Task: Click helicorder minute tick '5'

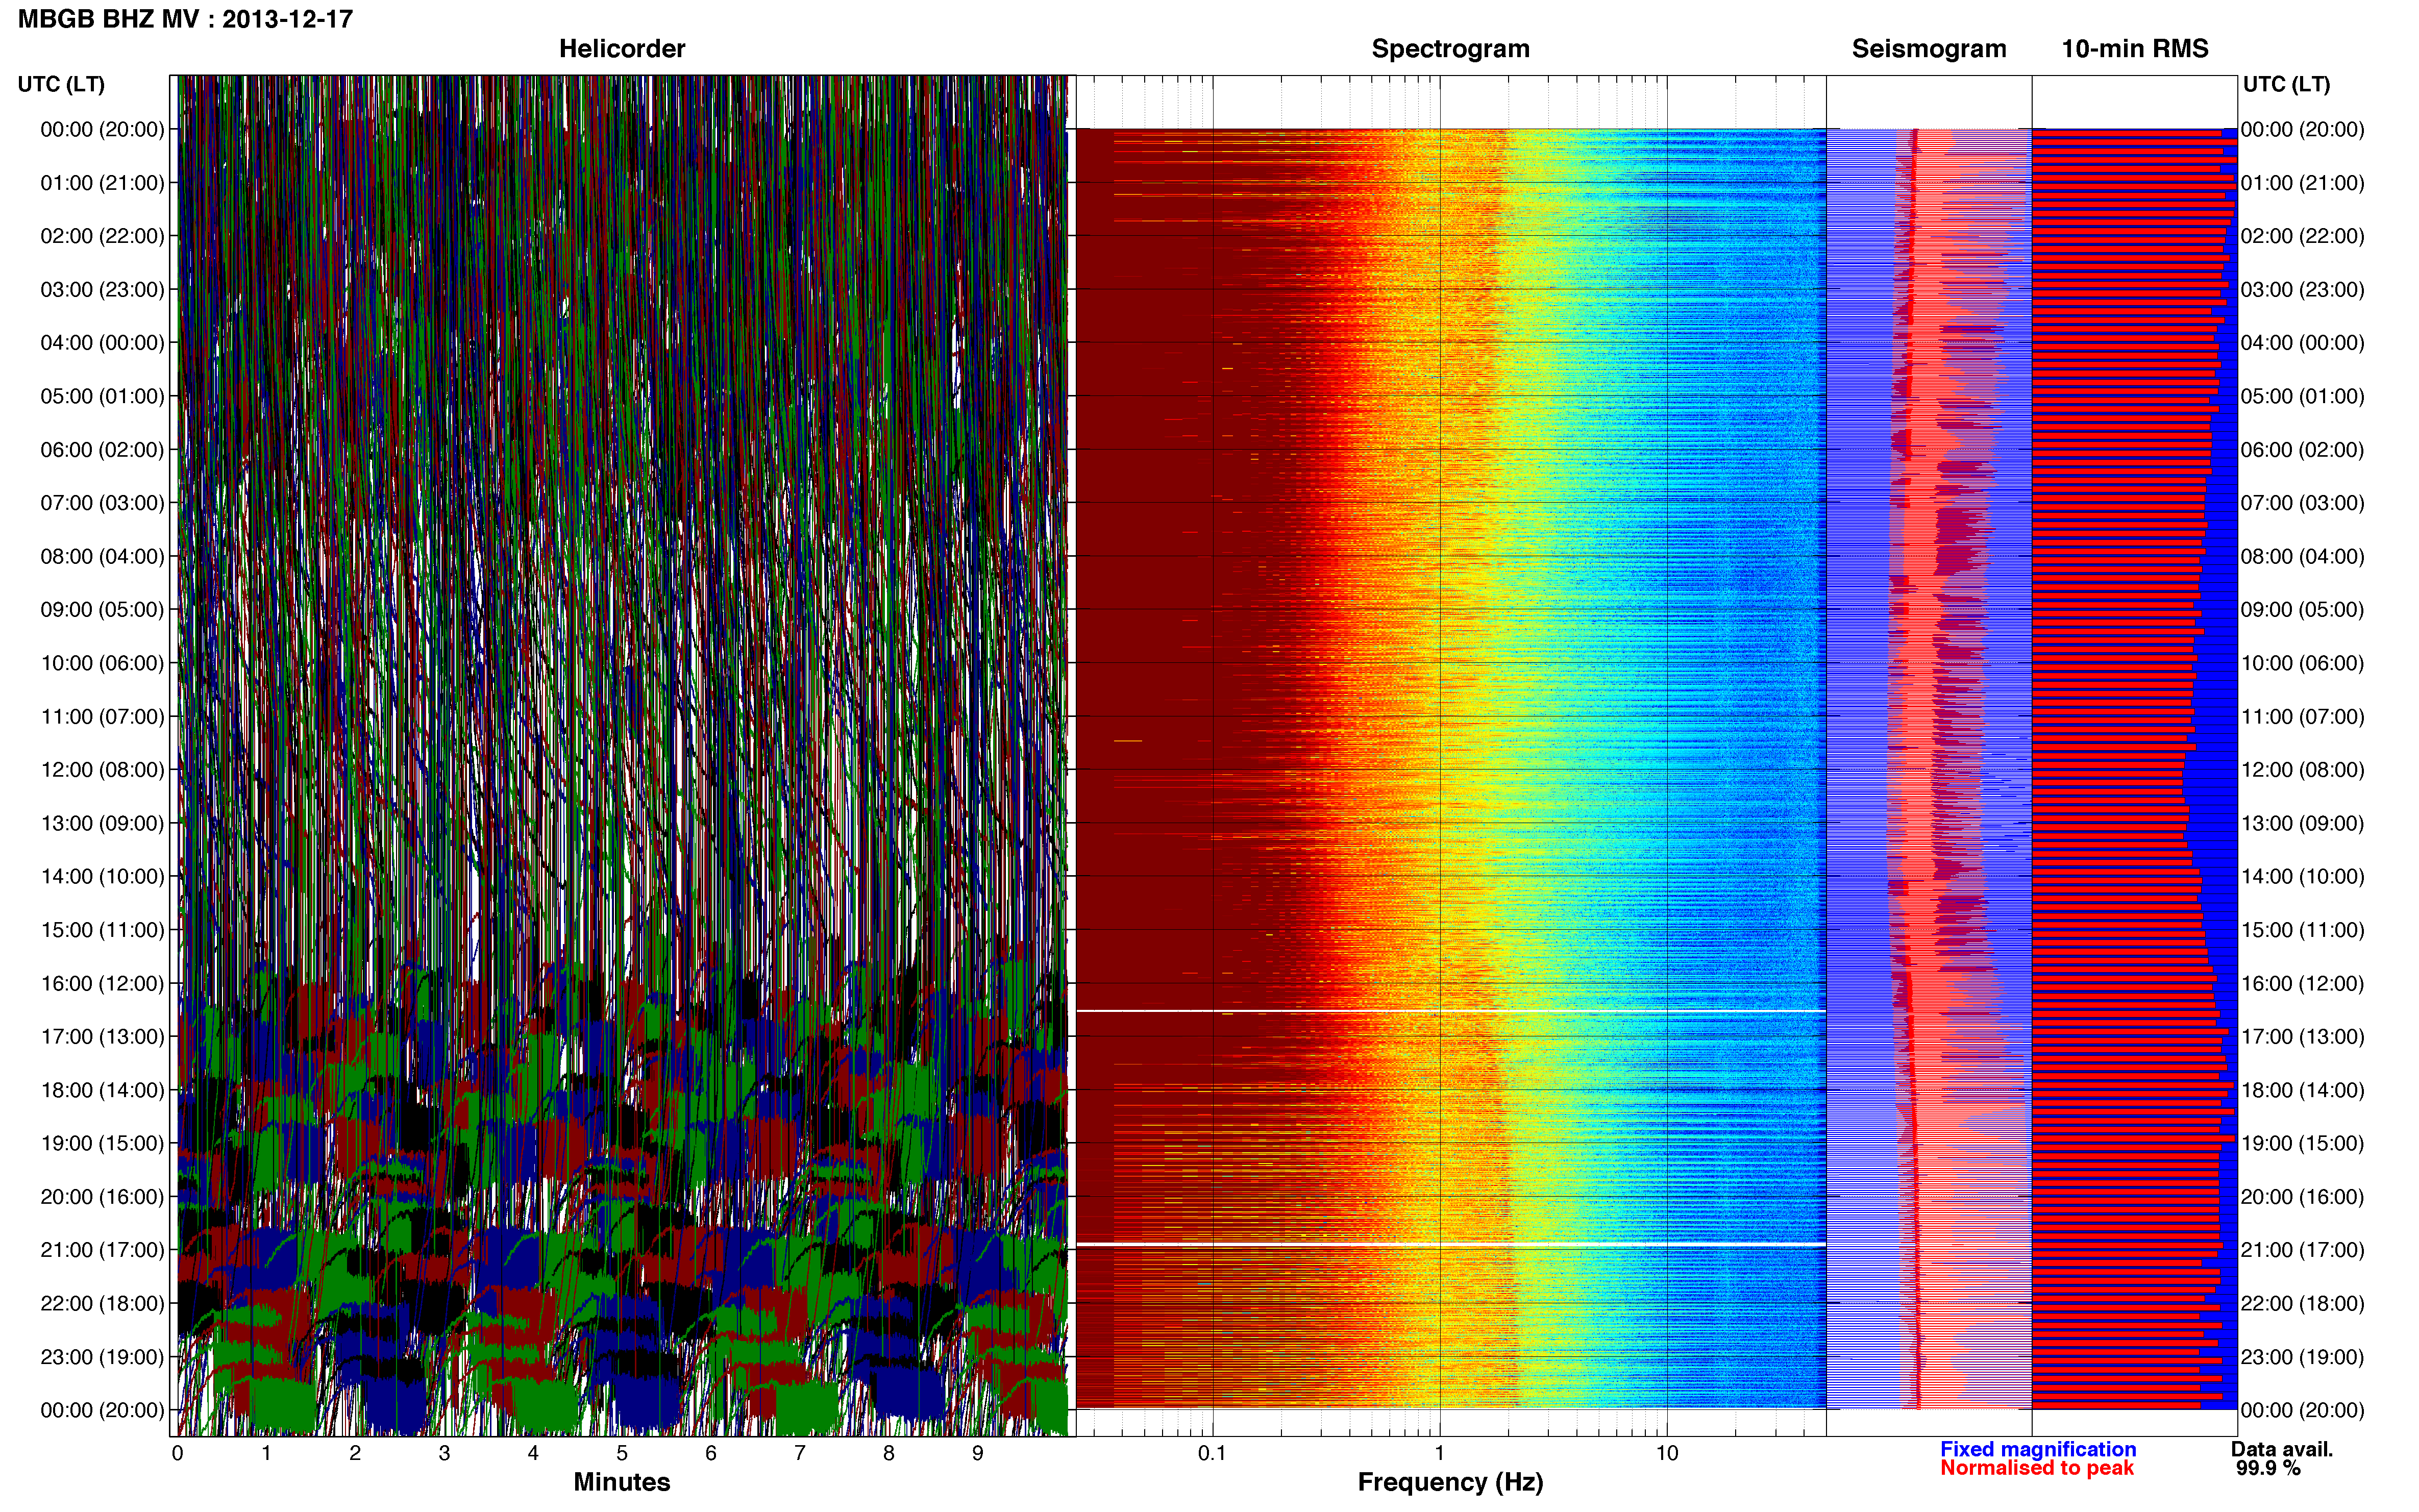Action: point(622,1453)
